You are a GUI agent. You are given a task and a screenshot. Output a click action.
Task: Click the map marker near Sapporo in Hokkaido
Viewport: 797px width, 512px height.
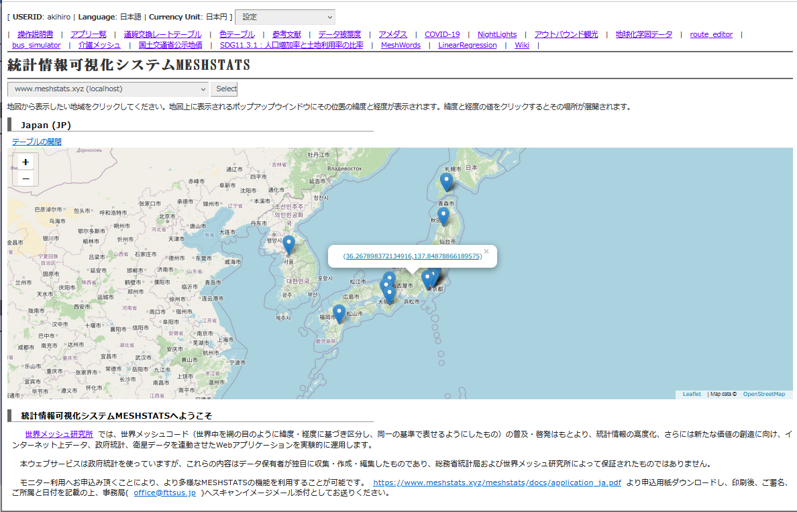(x=446, y=181)
